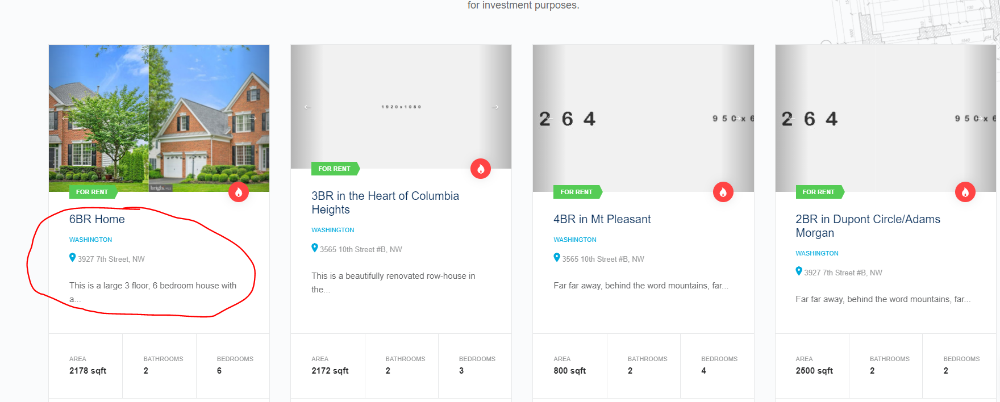Show previous image on 3BR Columbia Heights card
Image resolution: width=1000 pixels, height=402 pixels.
(307, 107)
